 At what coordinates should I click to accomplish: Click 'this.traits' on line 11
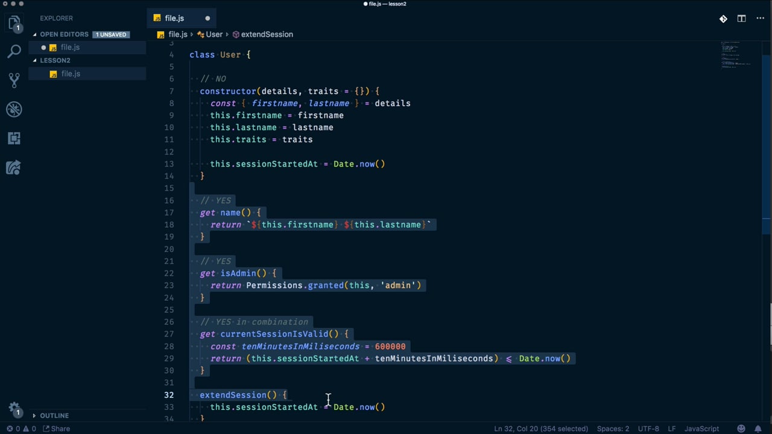click(x=238, y=139)
